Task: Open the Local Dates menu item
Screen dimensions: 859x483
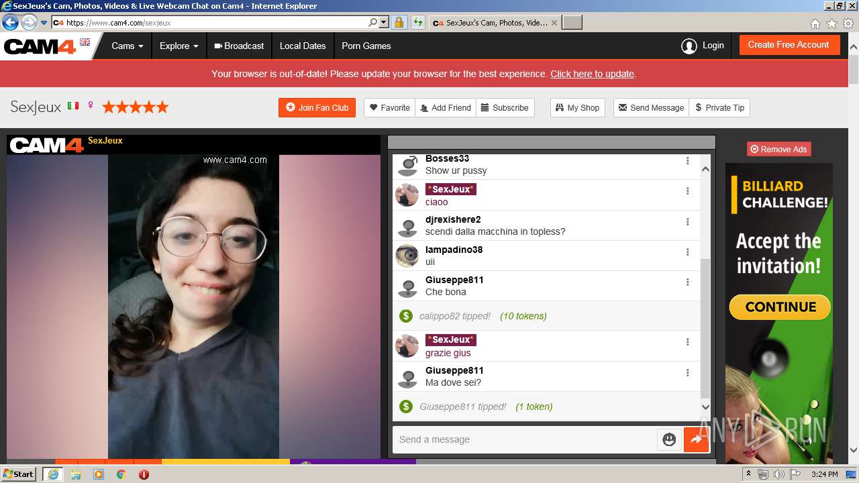Action: coord(303,46)
